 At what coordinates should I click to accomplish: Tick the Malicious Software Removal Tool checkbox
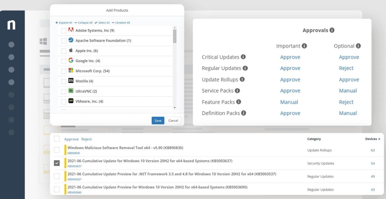tap(57, 150)
